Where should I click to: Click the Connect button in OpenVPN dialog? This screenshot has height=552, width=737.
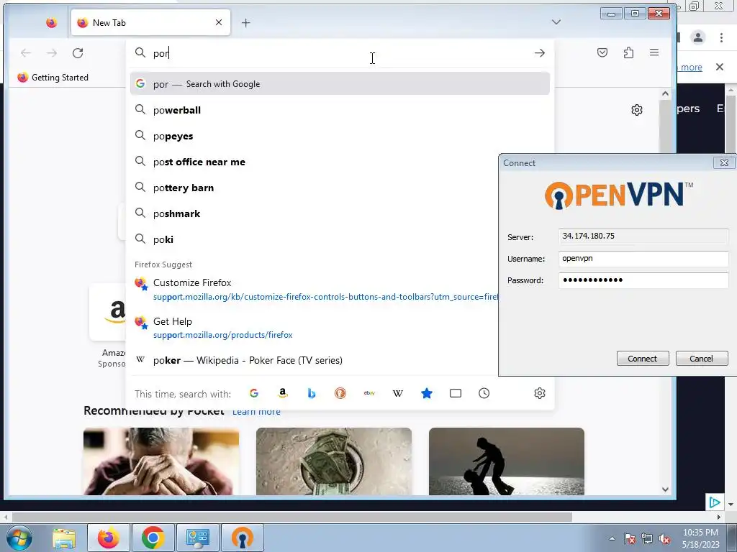click(x=643, y=359)
